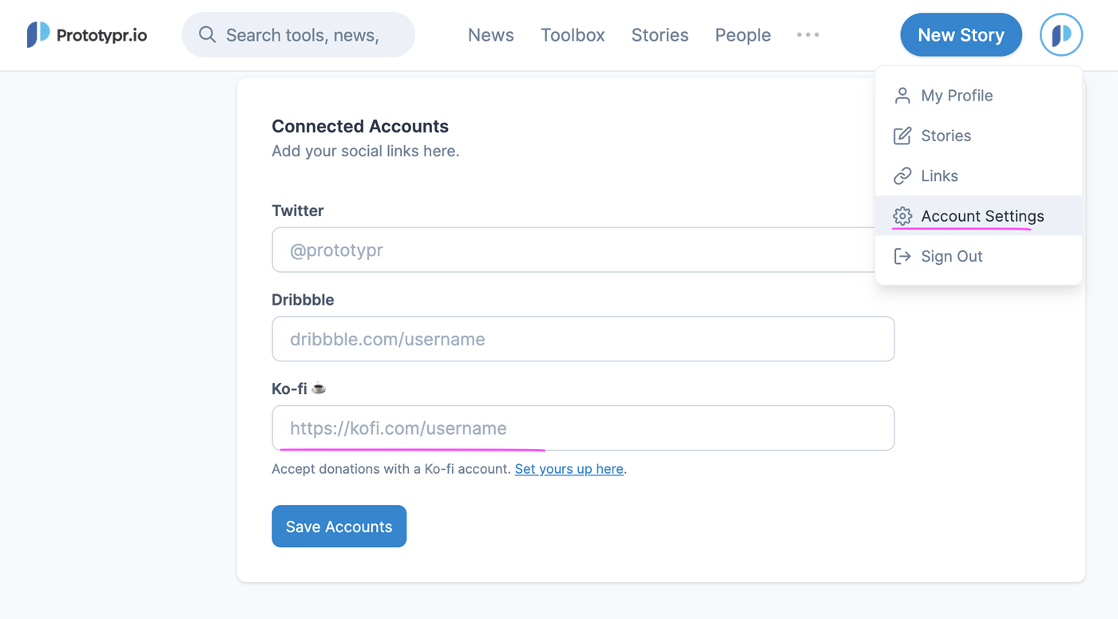Expand the three-dot more navigation menu
1118x619 pixels.
[x=807, y=35]
